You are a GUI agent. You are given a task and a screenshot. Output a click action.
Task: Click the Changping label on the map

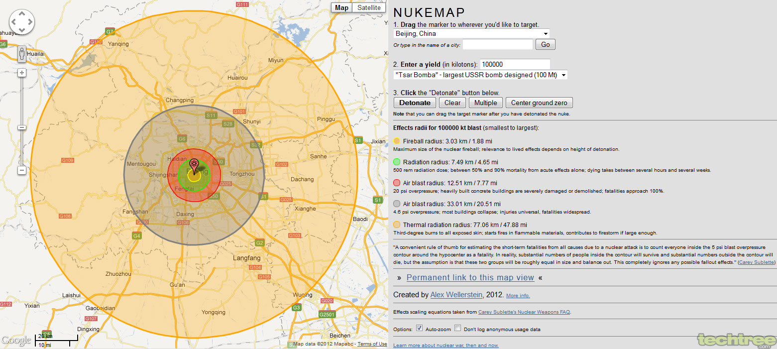179,100
